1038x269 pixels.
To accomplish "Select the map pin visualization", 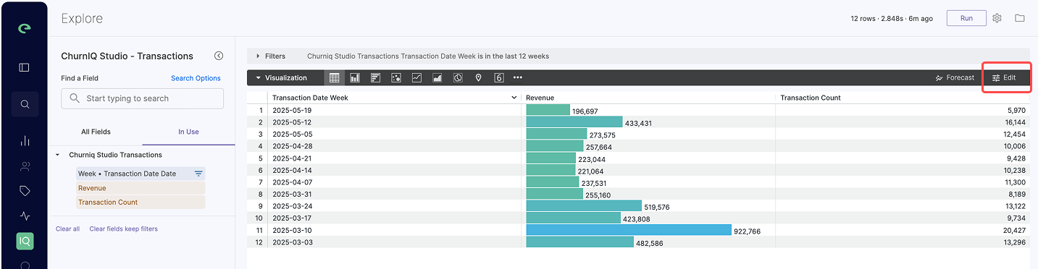I will click(x=478, y=77).
